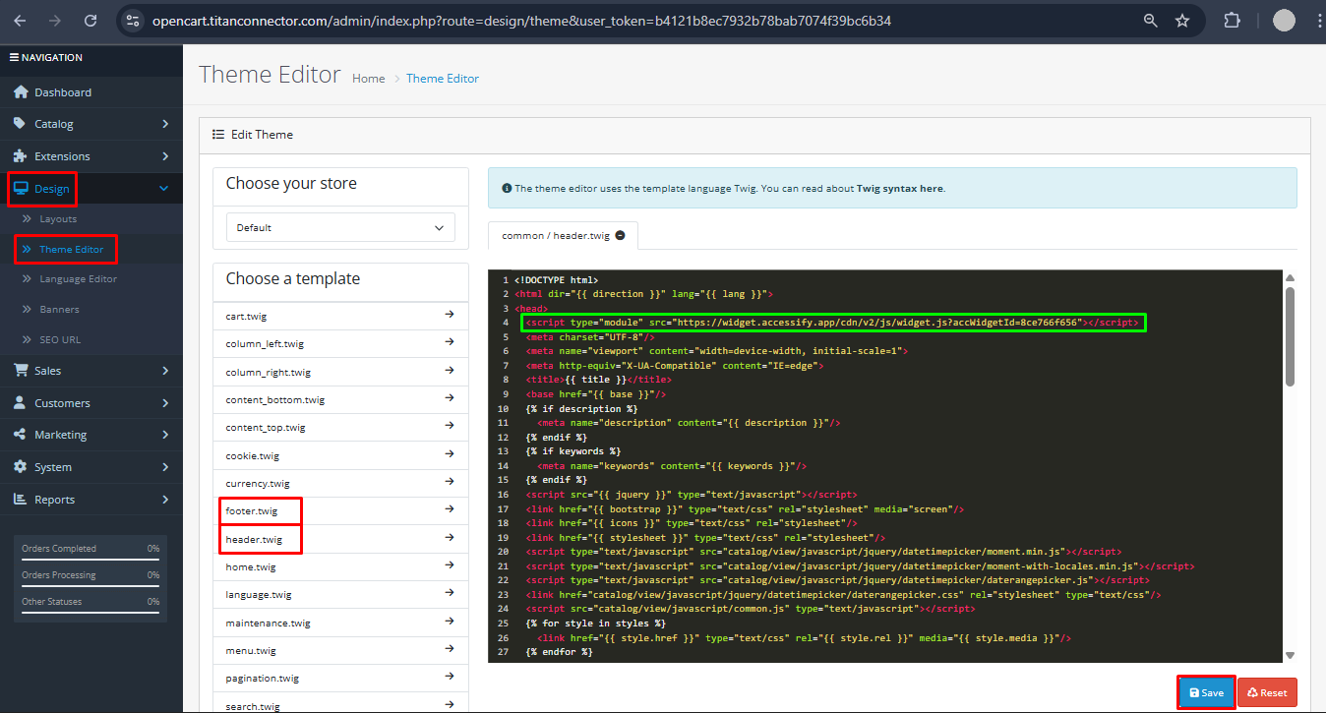Close the header.twig editor tab
This screenshot has height=713, width=1326.
[618, 235]
